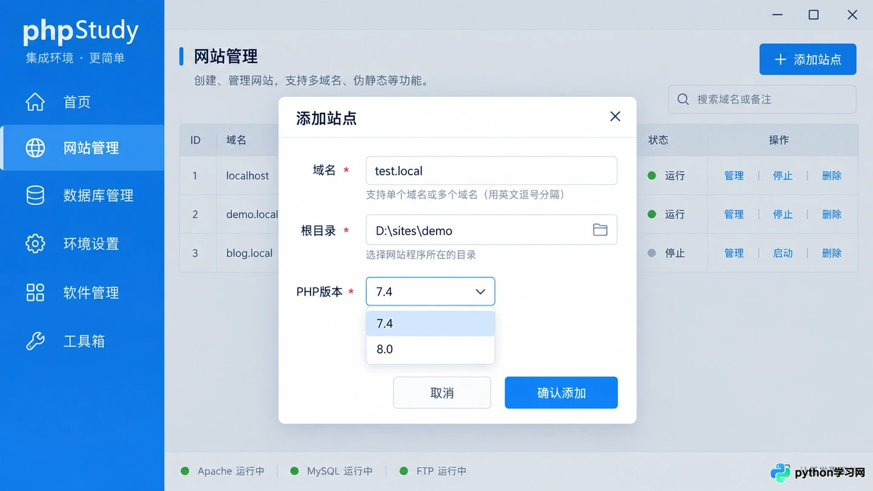The width and height of the screenshot is (873, 491).
Task: Click the home icon in sidebar
Action: click(x=35, y=102)
